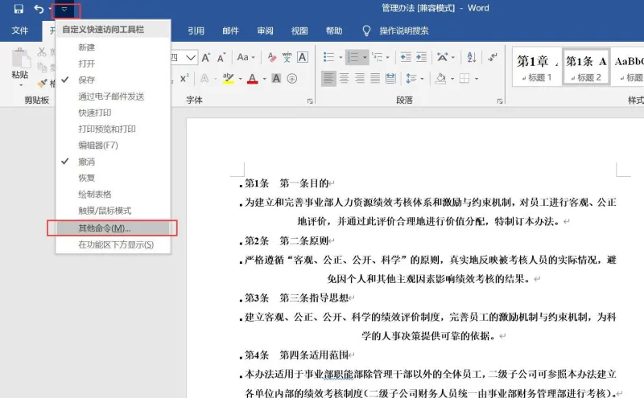This screenshot has height=398, width=644.
Task: Click the Increase Font Size icon
Action: pyautogui.click(x=206, y=57)
